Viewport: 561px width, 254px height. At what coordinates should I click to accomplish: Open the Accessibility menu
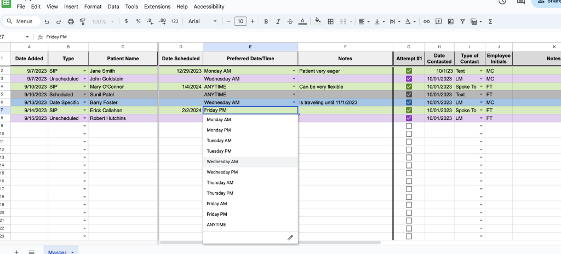tap(209, 7)
